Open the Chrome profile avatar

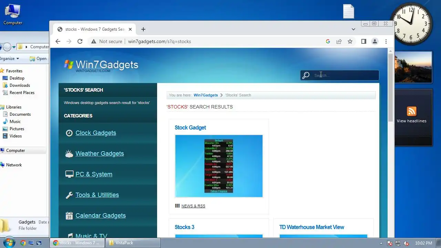tap(375, 41)
